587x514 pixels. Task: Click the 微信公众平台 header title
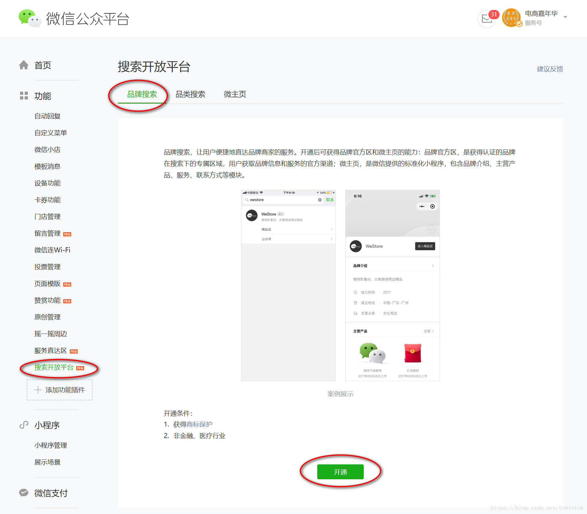pyautogui.click(x=88, y=19)
